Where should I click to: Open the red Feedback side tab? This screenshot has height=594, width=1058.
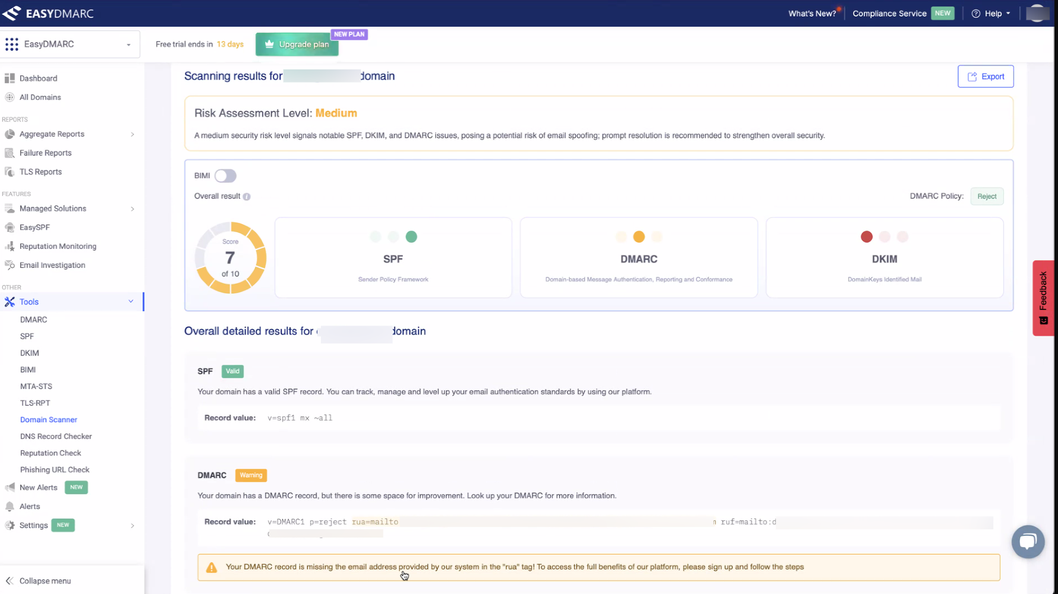(1043, 298)
